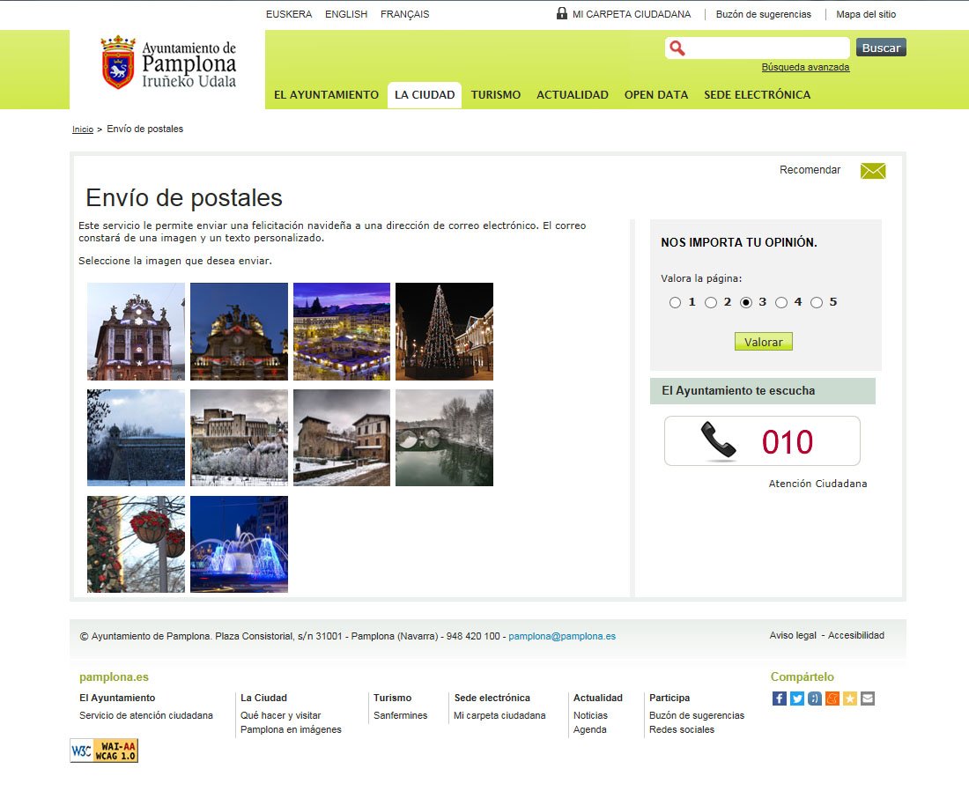
Task: Click the yellow star favorites share icon
Action: point(849,699)
